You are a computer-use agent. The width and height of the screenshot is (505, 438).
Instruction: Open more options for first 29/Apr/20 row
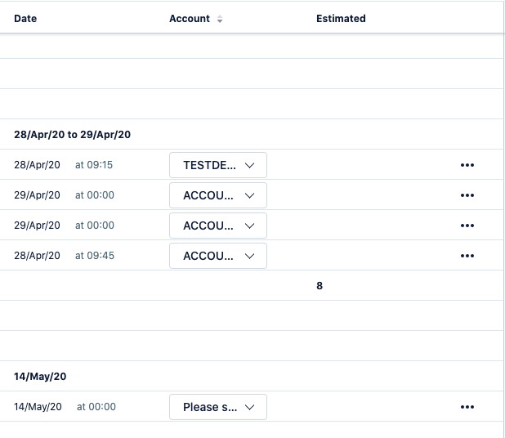[467, 195]
